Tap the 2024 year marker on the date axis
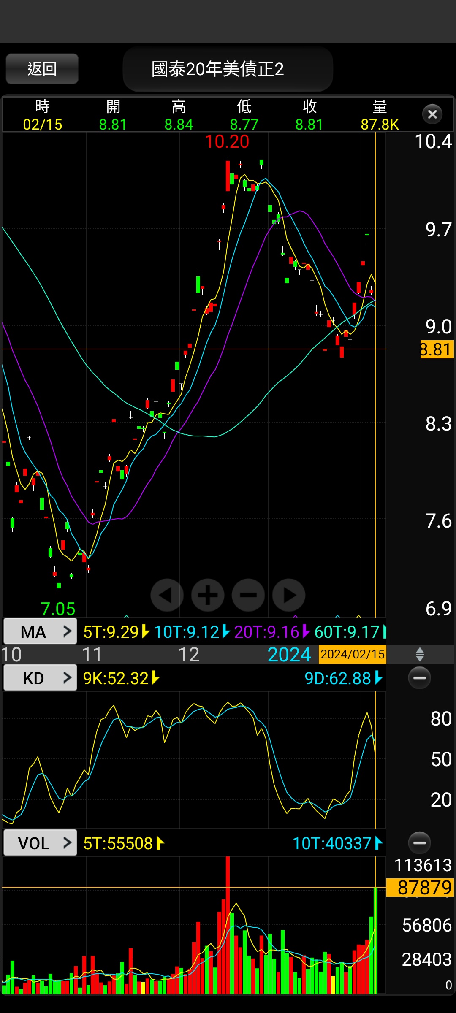 [x=289, y=655]
